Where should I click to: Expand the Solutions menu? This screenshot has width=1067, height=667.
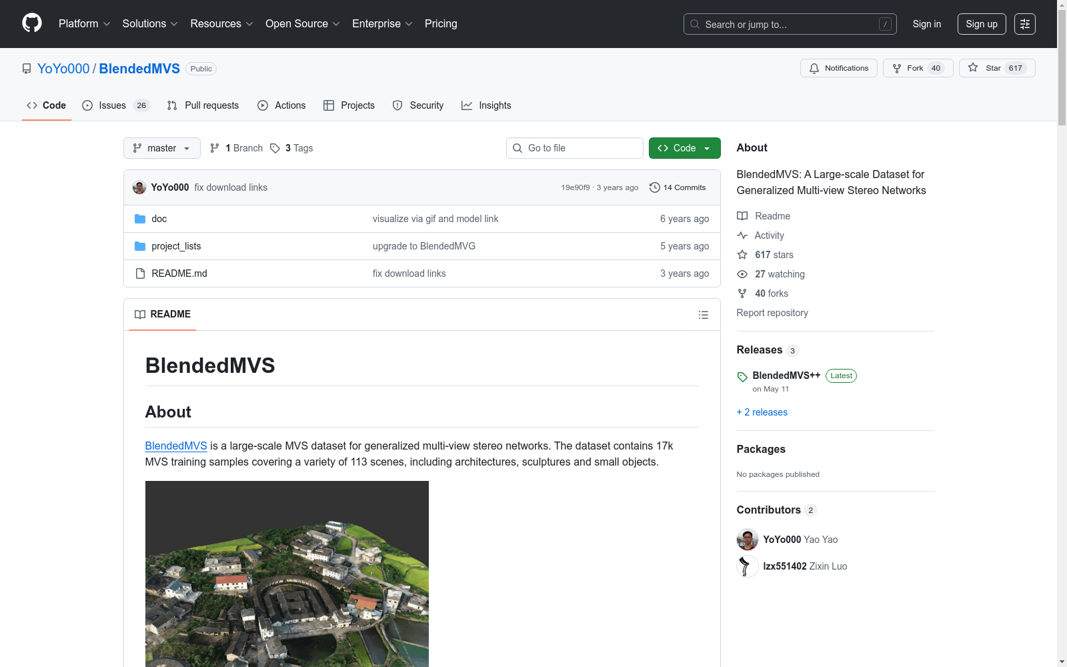[x=150, y=24]
